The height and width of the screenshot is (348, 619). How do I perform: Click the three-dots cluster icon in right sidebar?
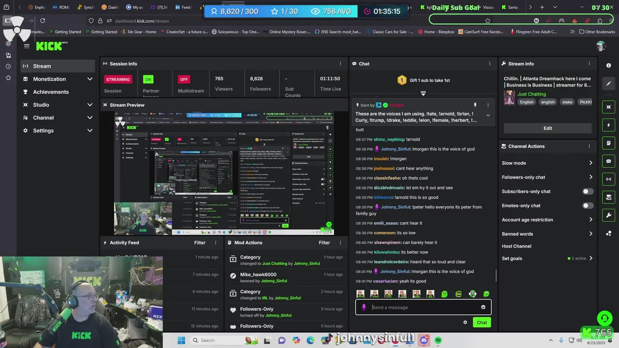coord(608,233)
